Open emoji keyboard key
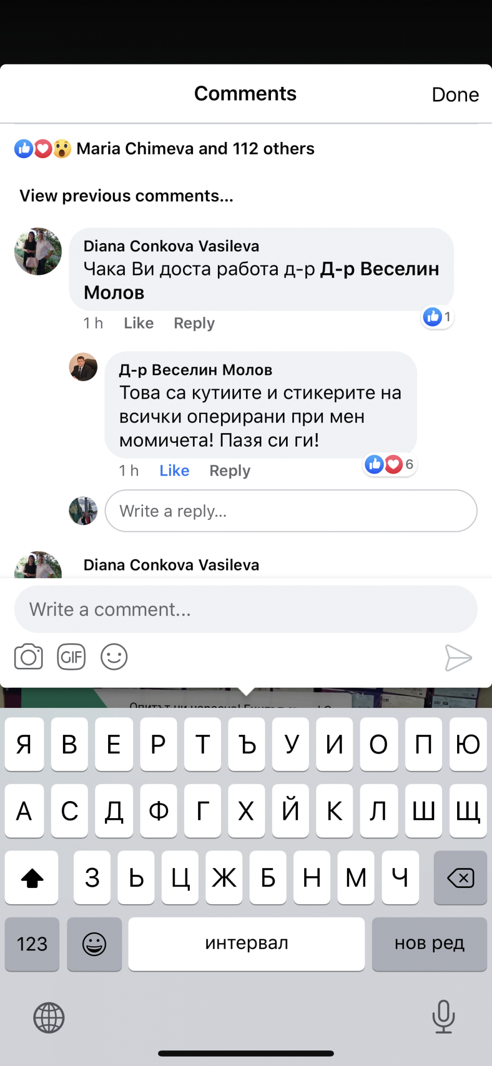 [94, 944]
